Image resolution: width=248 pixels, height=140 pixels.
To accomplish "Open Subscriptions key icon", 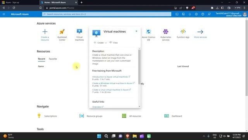I will [39, 116].
